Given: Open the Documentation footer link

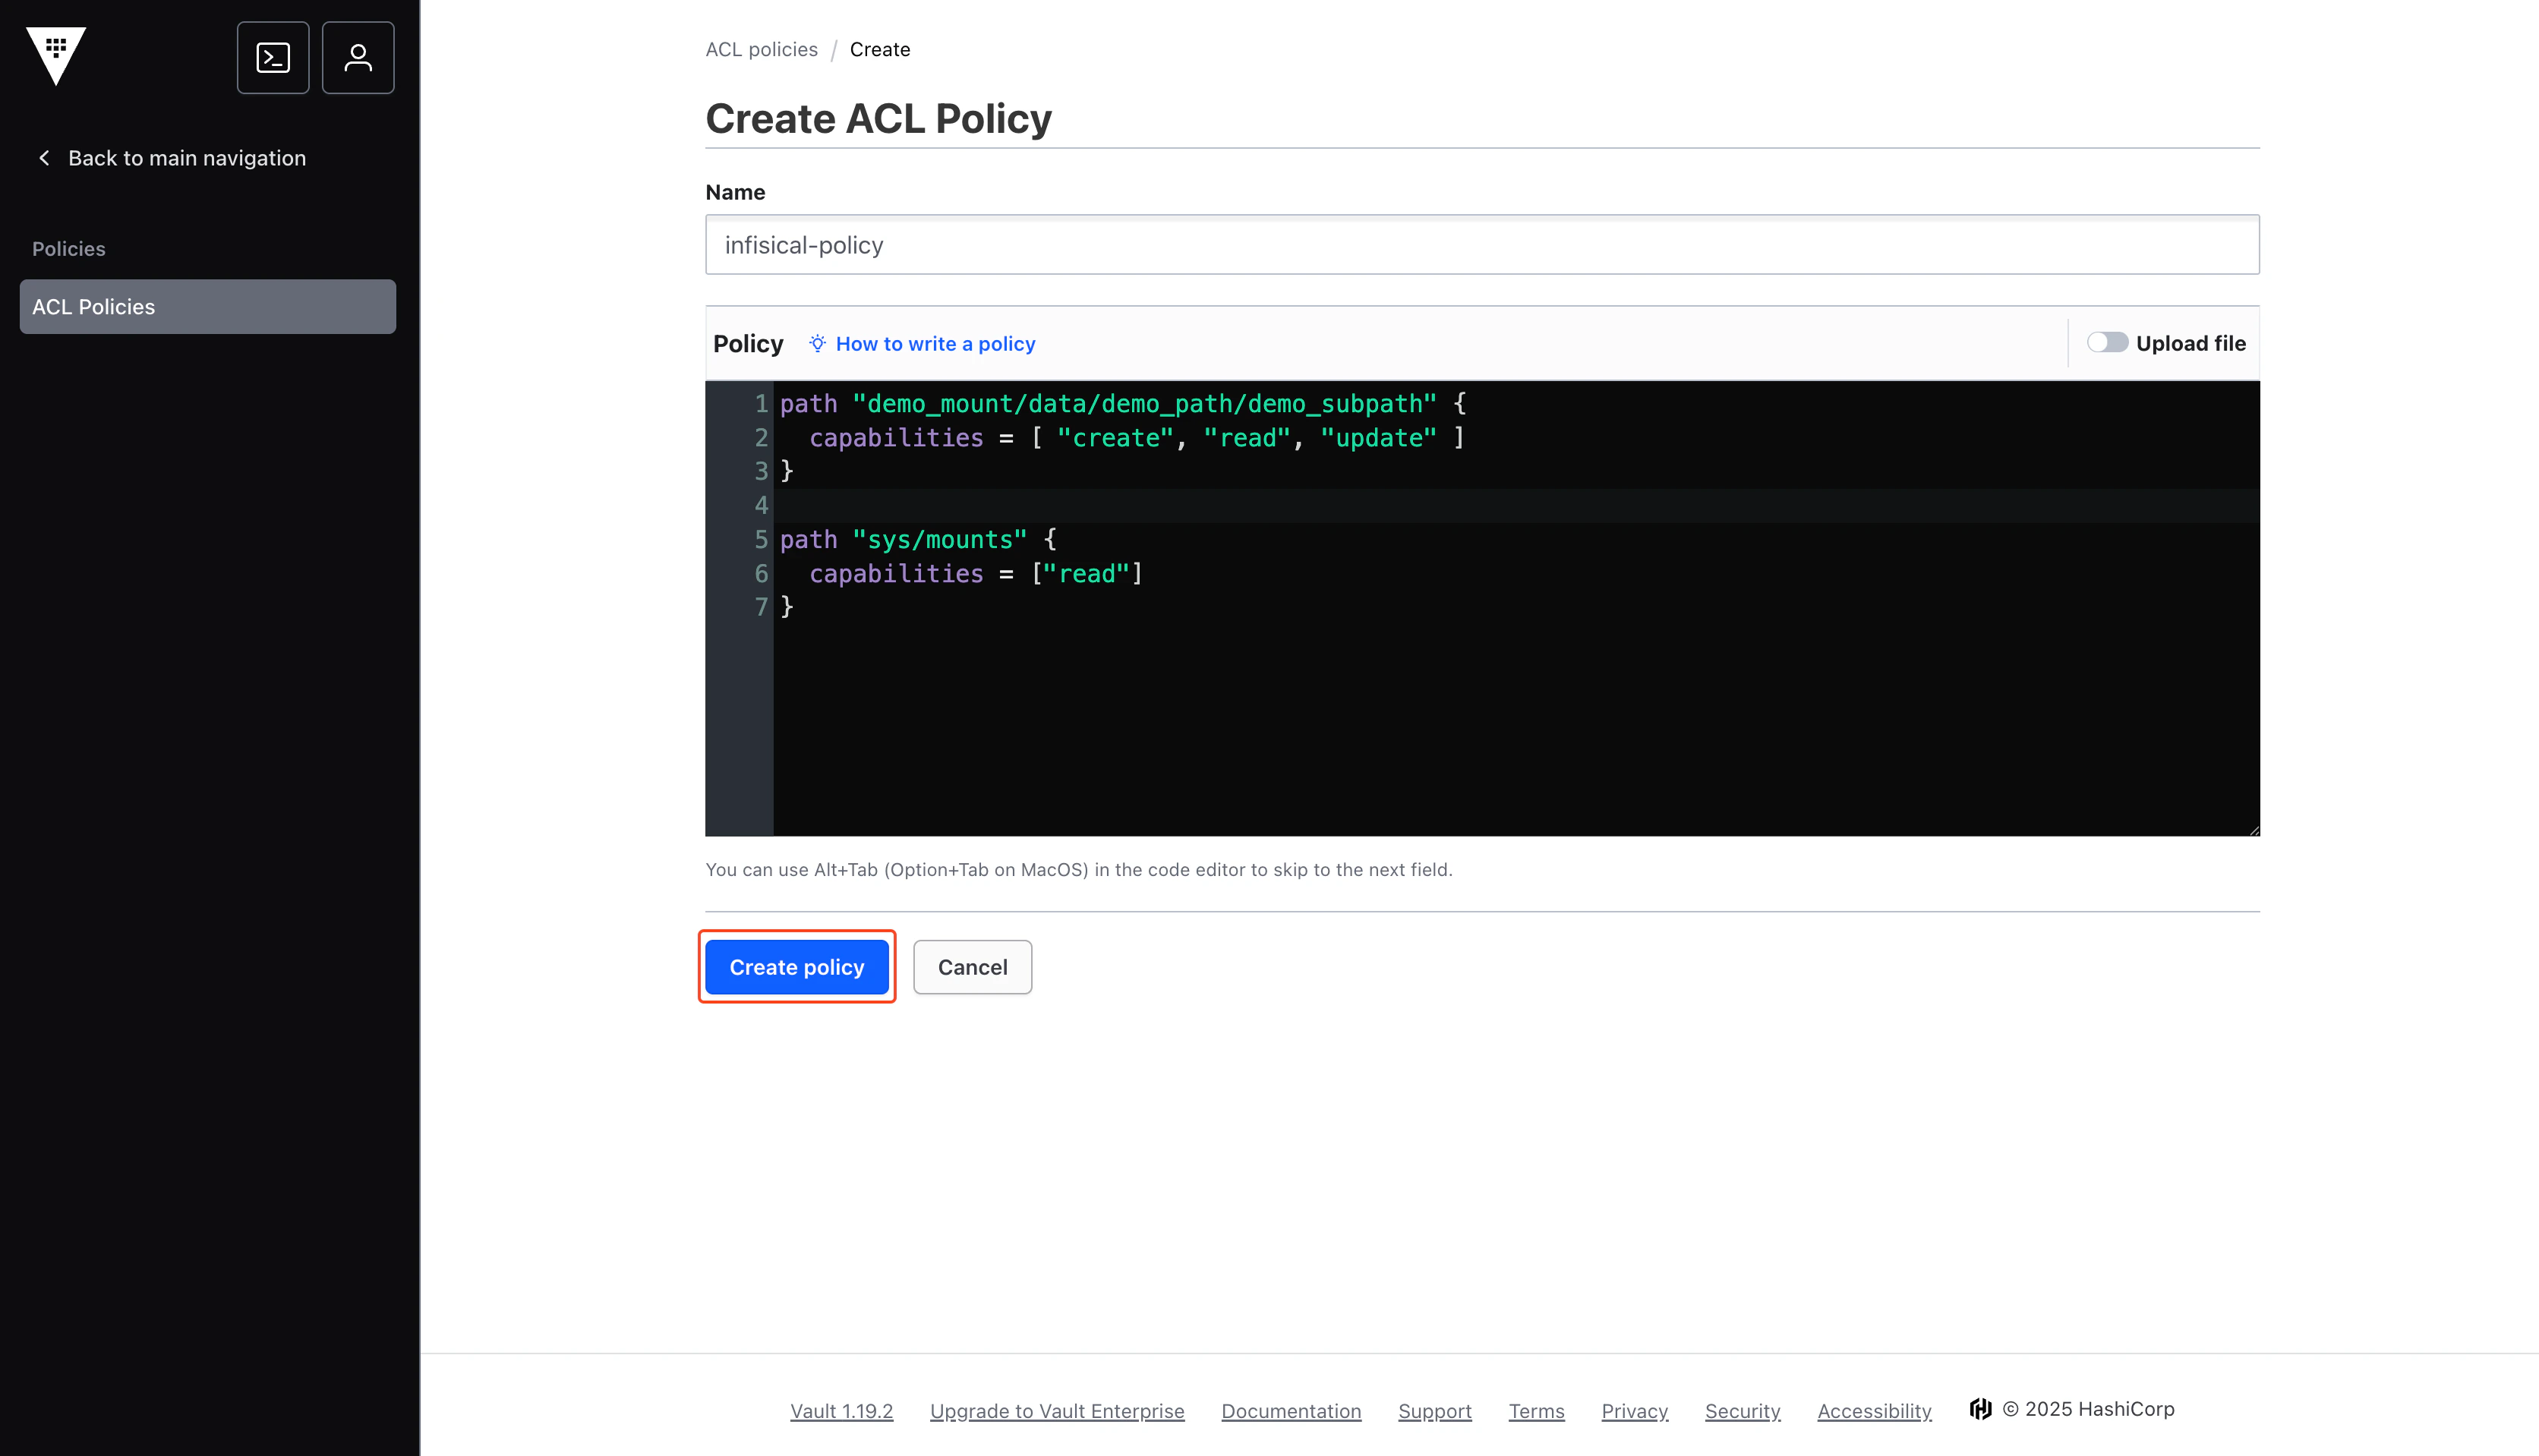Looking at the screenshot, I should [1291, 1411].
